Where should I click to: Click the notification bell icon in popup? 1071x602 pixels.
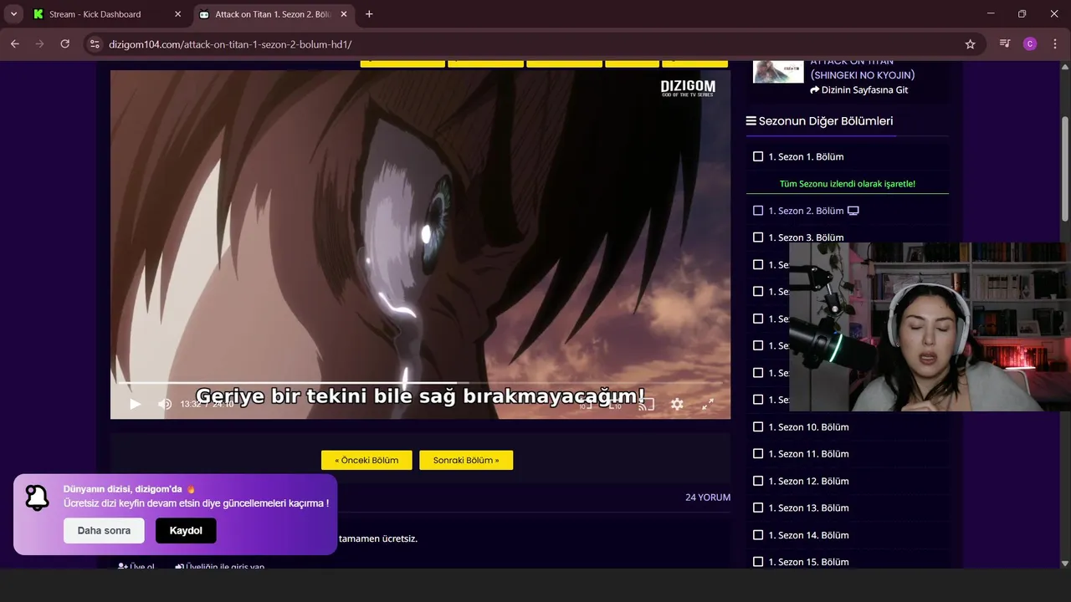click(37, 497)
